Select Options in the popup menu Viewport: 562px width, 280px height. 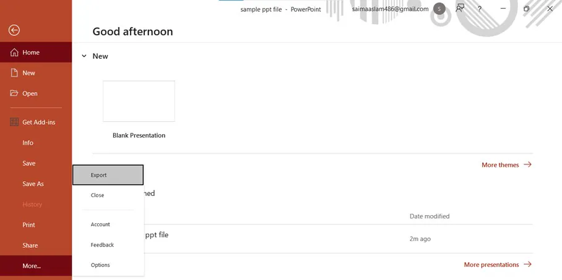click(x=100, y=265)
